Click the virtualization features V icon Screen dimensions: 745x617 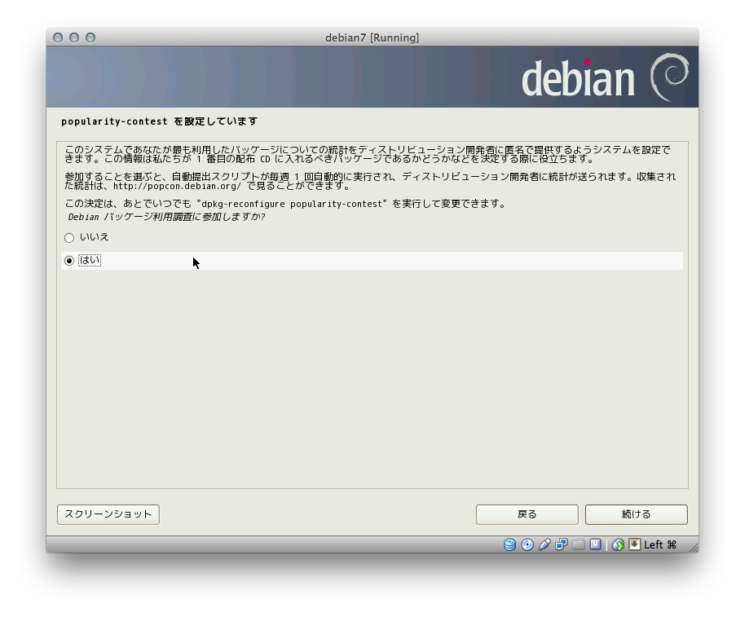(595, 544)
